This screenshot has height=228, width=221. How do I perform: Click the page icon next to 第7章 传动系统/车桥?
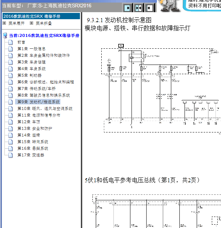pos(11,89)
